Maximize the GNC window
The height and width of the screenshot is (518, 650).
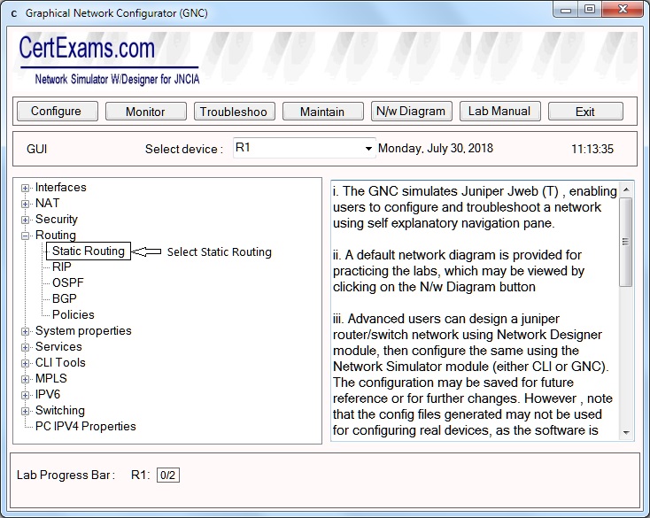click(590, 10)
